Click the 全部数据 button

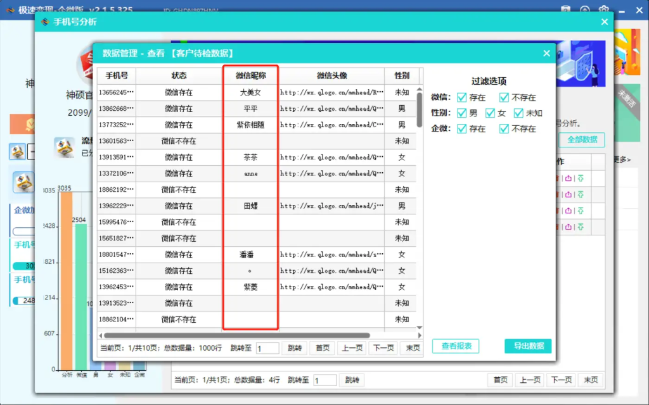[582, 139]
